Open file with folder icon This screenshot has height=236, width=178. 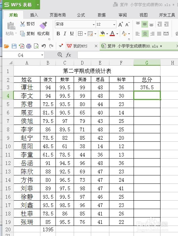6,46
